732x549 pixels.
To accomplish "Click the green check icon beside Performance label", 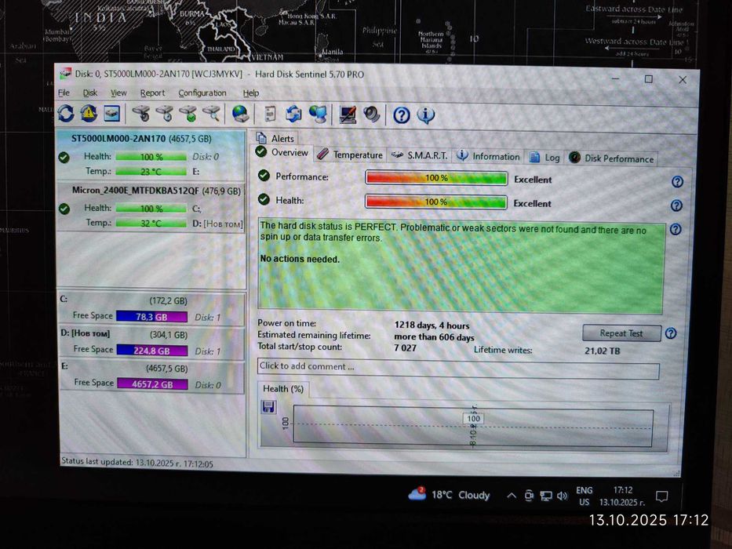I will pos(264,176).
